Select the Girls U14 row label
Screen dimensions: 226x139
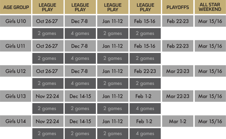click(16, 121)
